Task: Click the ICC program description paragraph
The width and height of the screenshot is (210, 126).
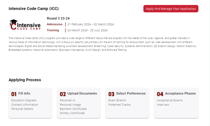Action: click(103, 44)
